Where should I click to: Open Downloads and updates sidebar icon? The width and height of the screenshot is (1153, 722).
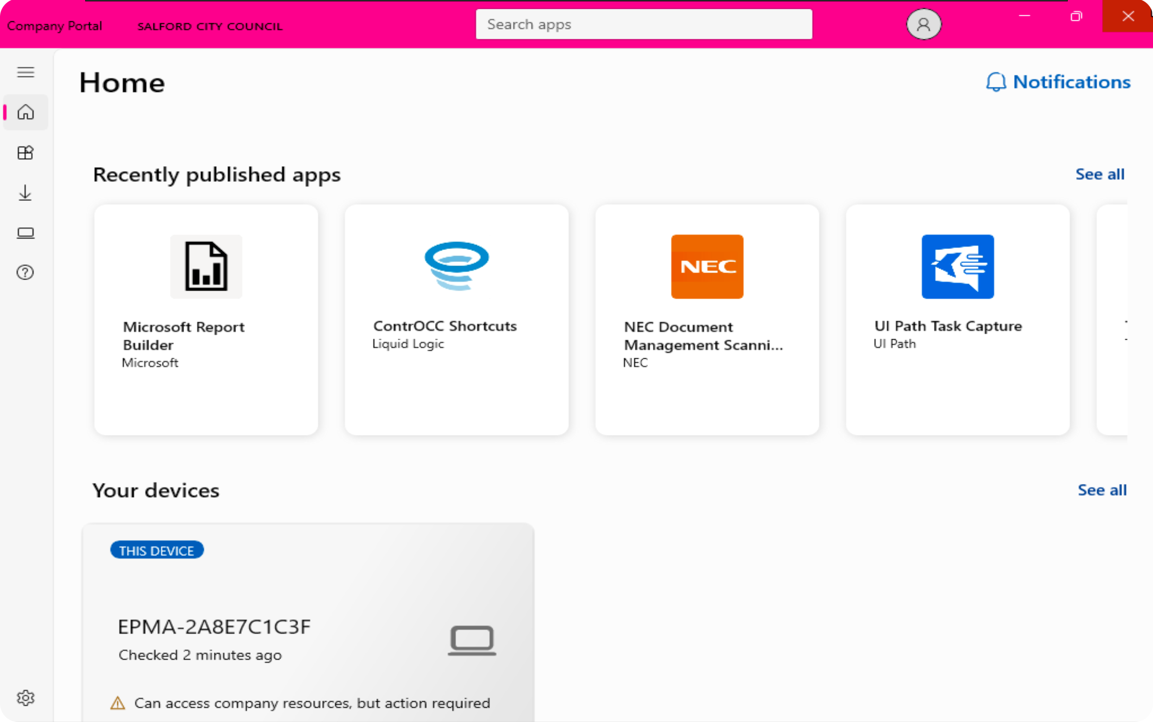click(x=25, y=193)
